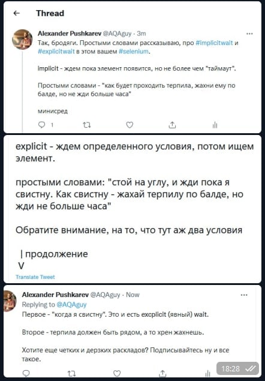Retweet the first tweet

click(87, 125)
